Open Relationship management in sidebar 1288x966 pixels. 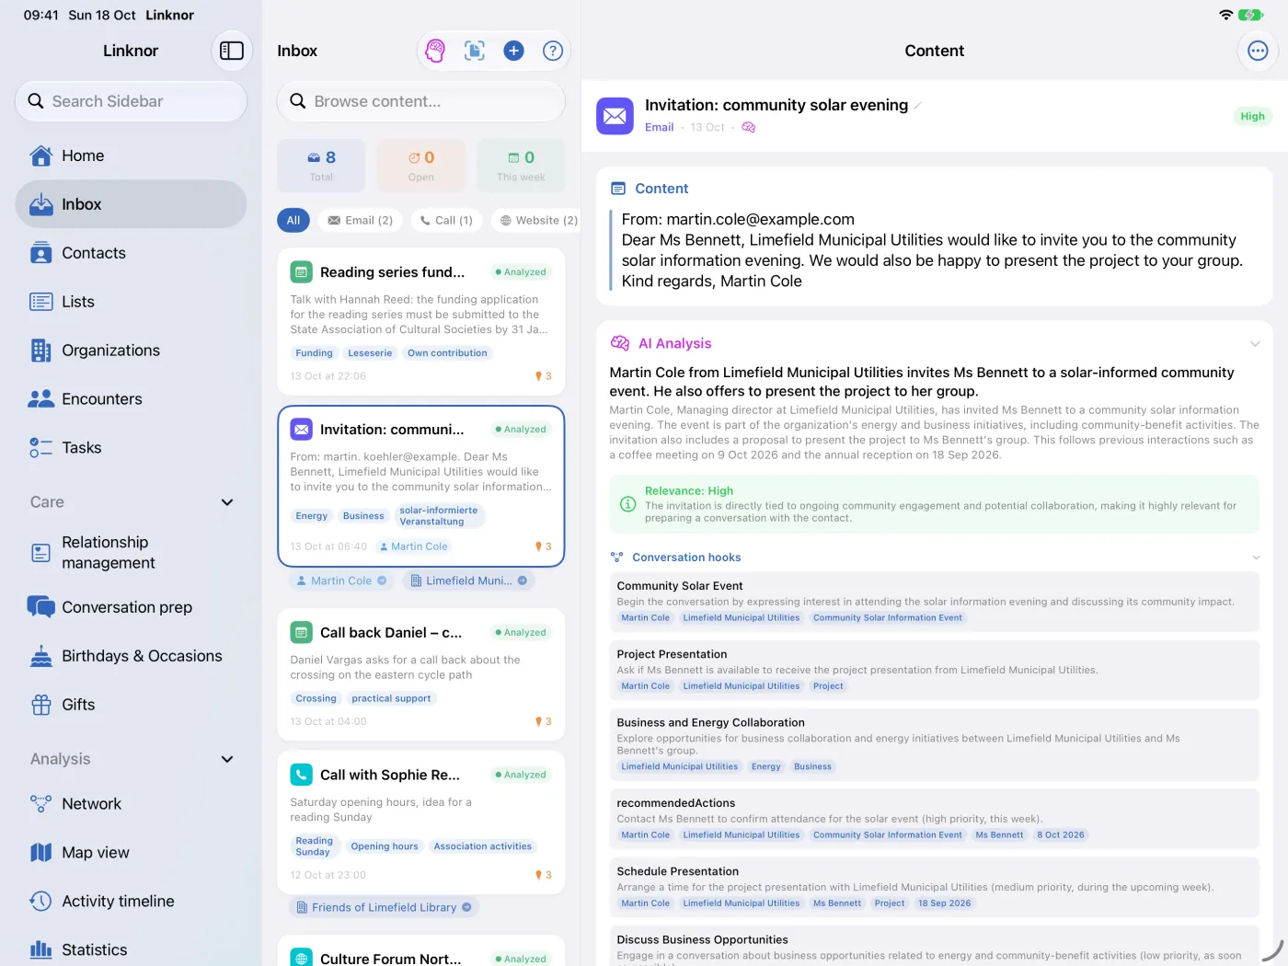[131, 553]
